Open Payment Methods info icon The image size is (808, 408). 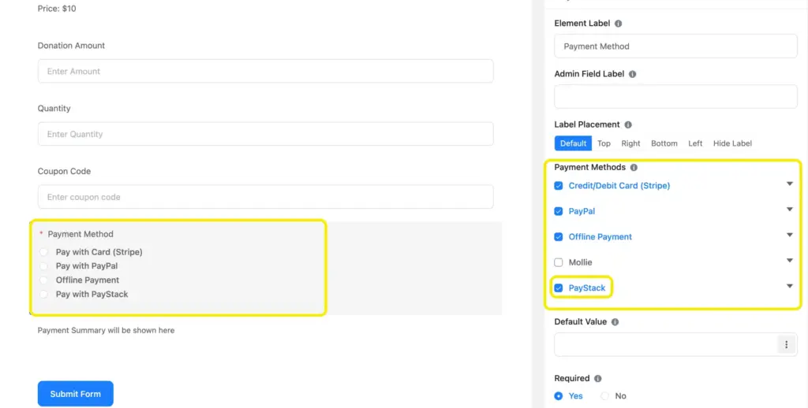634,167
